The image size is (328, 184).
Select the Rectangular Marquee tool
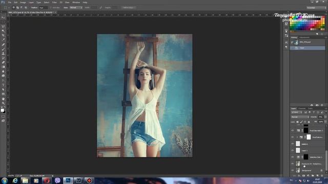click(3, 22)
